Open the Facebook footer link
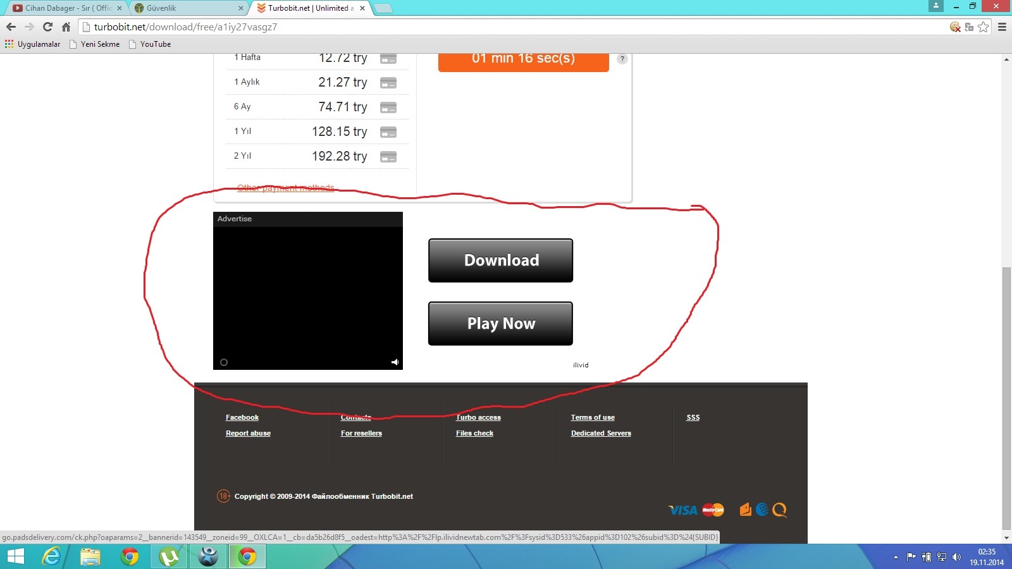This screenshot has height=569, width=1012. point(242,417)
